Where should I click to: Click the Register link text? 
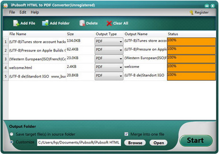[201, 13]
